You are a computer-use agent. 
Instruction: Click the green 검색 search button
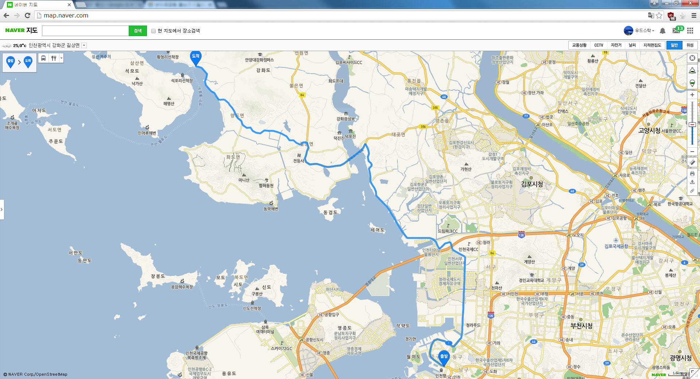137,31
